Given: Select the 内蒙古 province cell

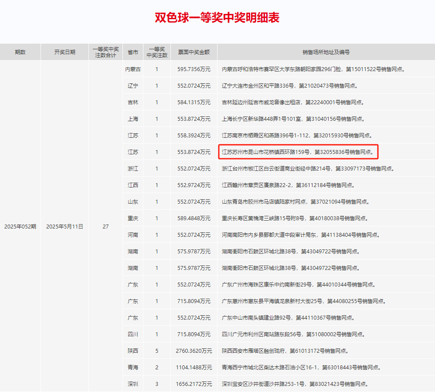Looking at the screenshot, I should 133,69.
